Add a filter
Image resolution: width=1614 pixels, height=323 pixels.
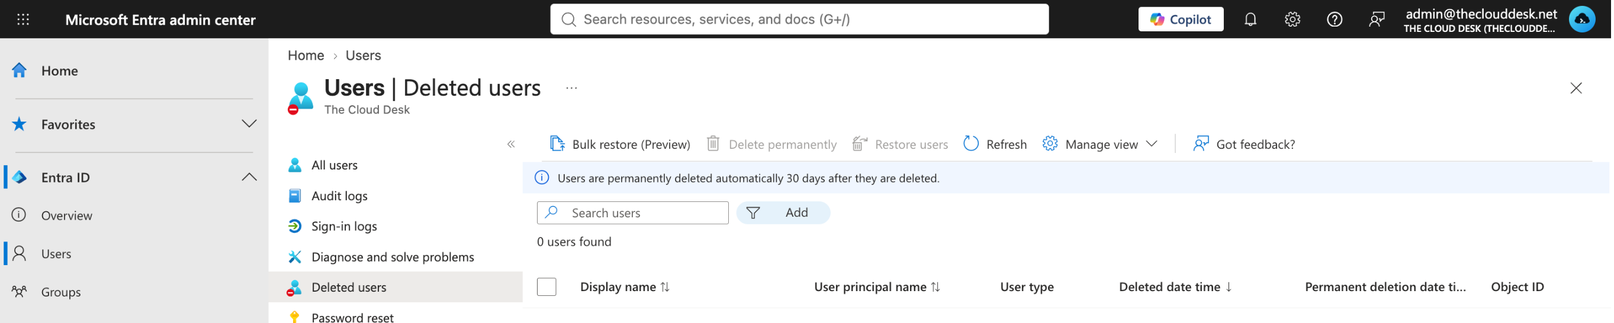pos(783,213)
